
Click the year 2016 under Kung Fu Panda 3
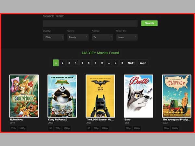[51, 123]
